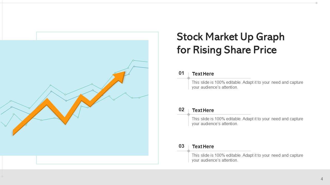Select the diamond marker beside number 03
Screen dimensions: 330x185
click(x=188, y=151)
